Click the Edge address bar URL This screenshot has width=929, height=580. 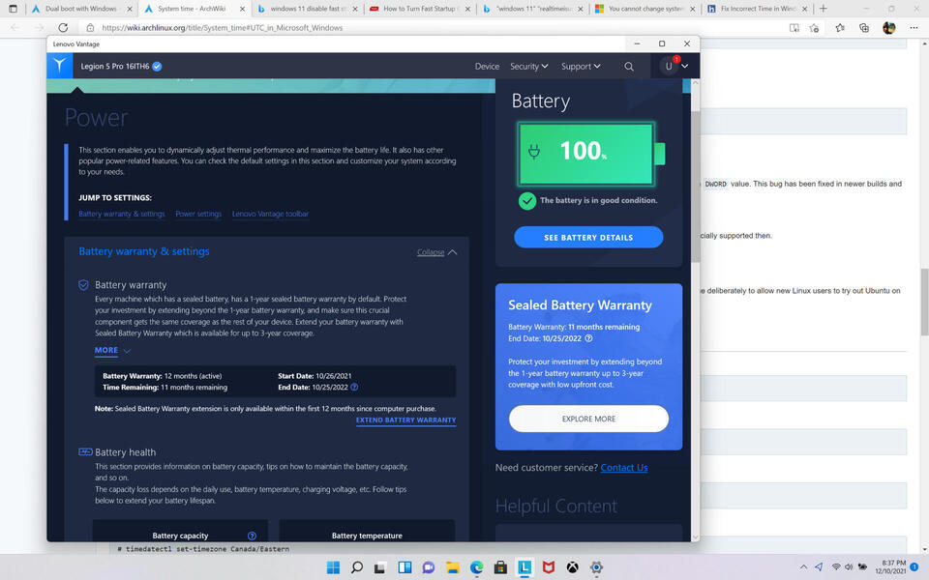pyautogui.click(x=223, y=28)
